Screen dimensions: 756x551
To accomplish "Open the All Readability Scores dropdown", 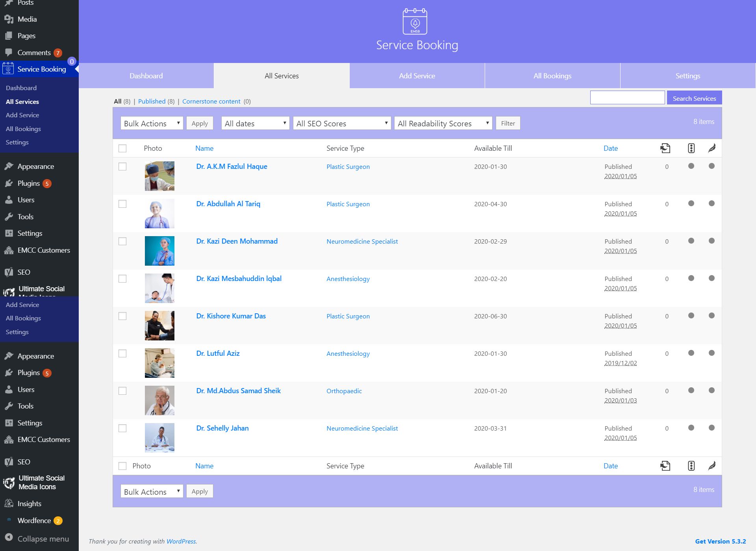I will 443,124.
